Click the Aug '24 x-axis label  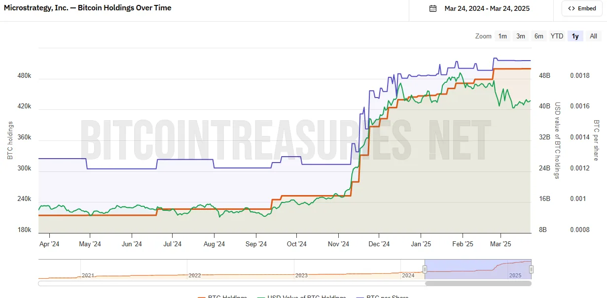click(x=214, y=244)
